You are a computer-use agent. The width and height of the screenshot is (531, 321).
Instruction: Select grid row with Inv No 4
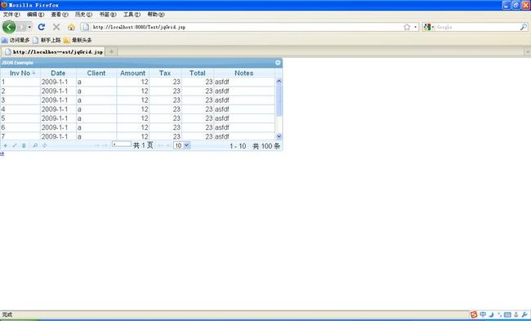tap(137, 109)
